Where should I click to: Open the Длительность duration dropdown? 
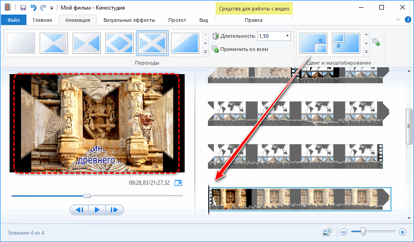point(287,36)
